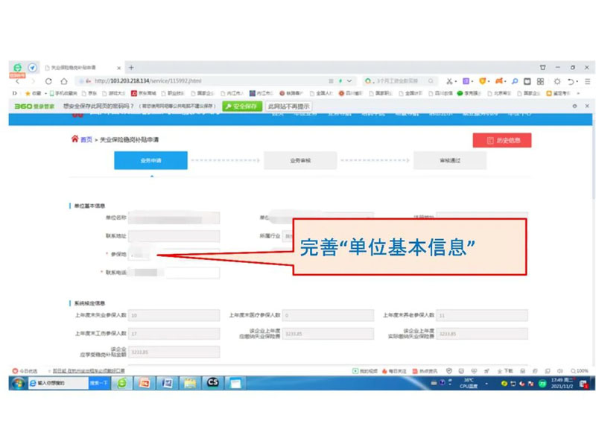Click the 失业保险稳岗补贴申请 browser tab
The height and width of the screenshot is (447, 596).
coord(82,68)
